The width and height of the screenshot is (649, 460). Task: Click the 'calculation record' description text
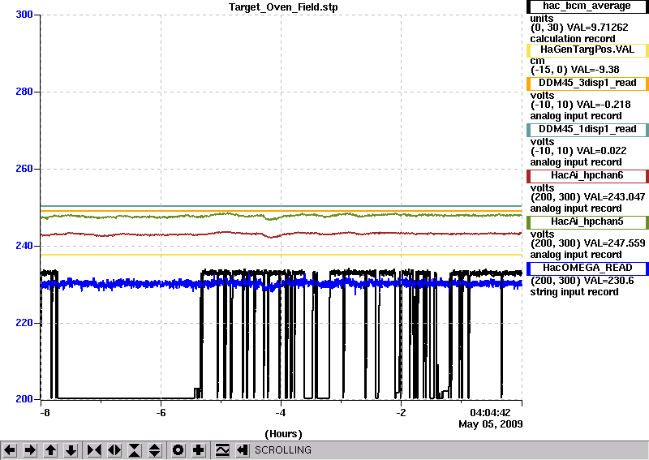click(573, 39)
